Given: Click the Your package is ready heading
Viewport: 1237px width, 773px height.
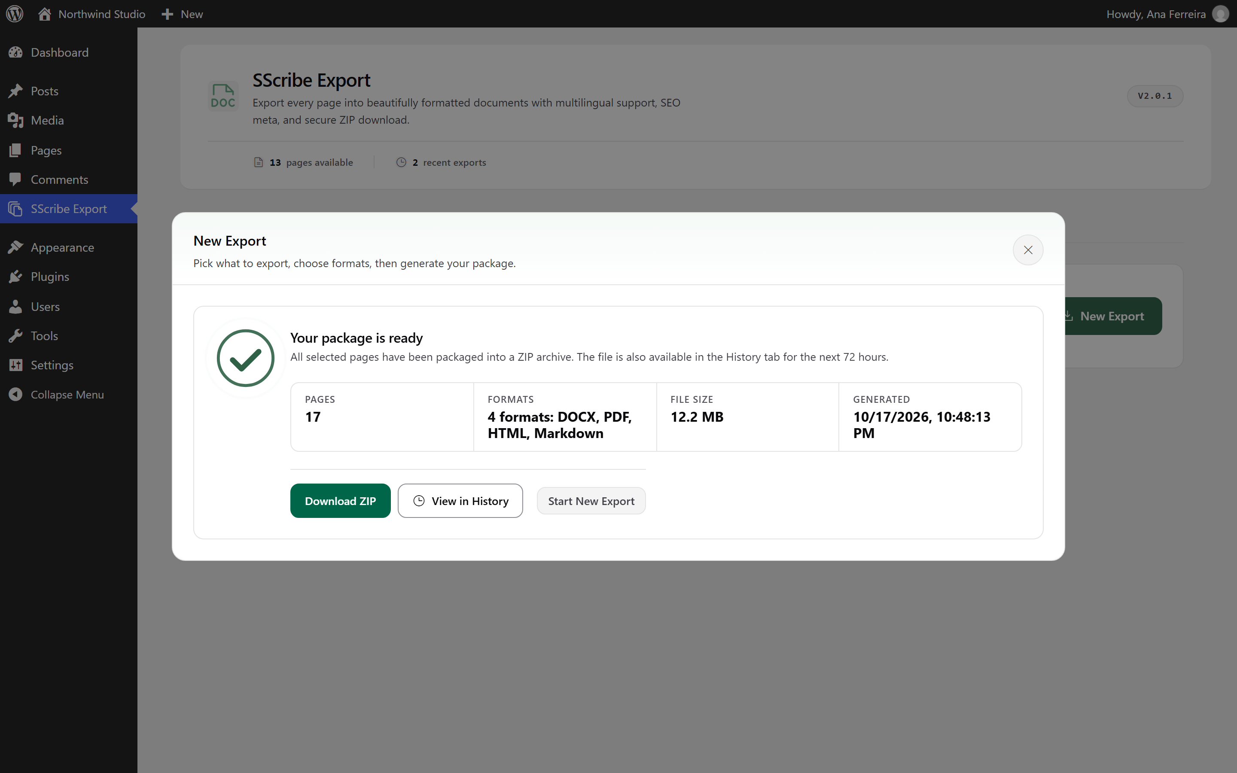Looking at the screenshot, I should [356, 338].
